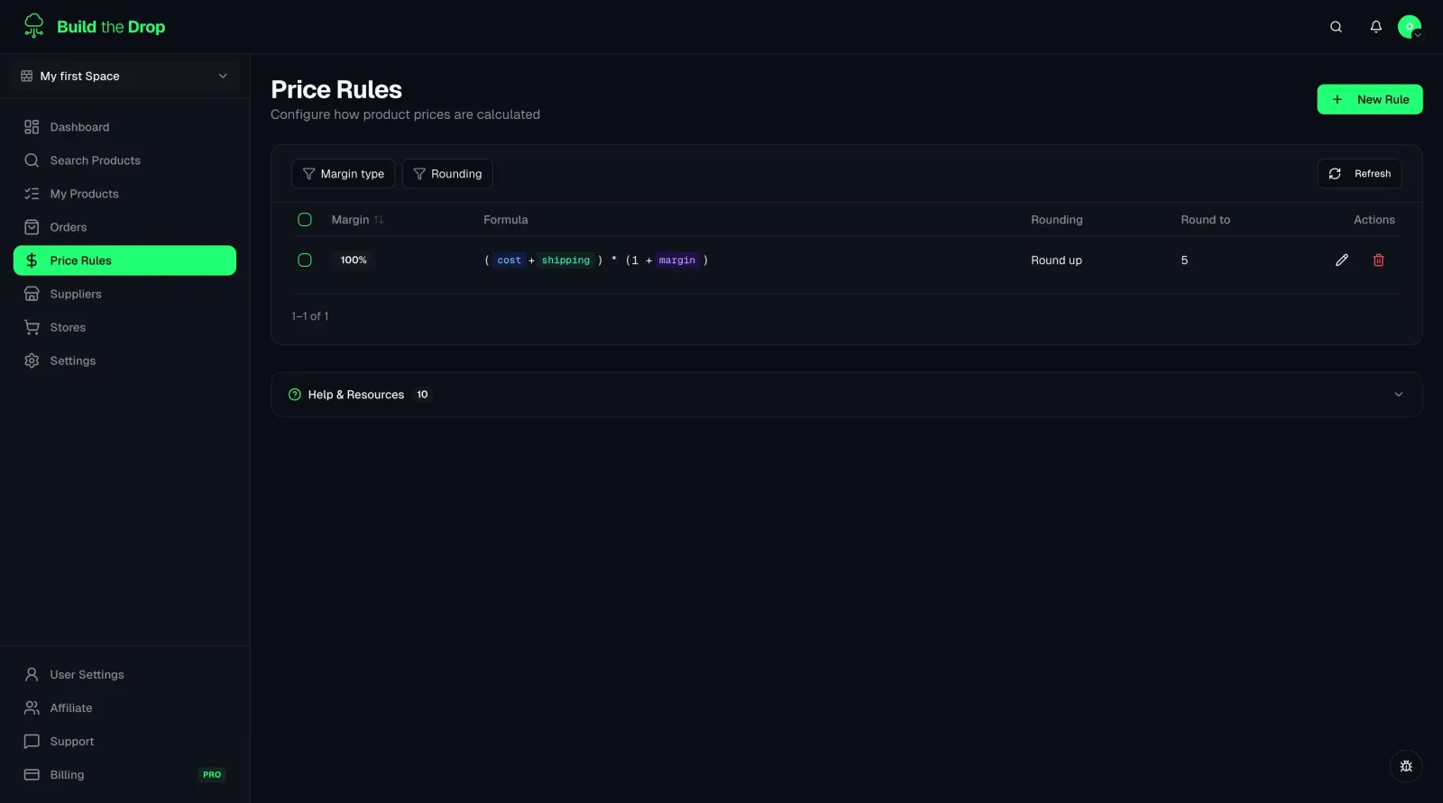1443x803 pixels.
Task: Open the bug report icon
Action: pyautogui.click(x=1406, y=766)
